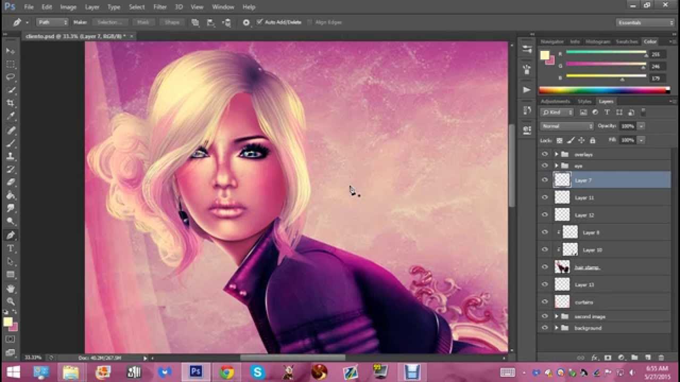
Task: Hide Layer 7
Action: pyautogui.click(x=545, y=180)
